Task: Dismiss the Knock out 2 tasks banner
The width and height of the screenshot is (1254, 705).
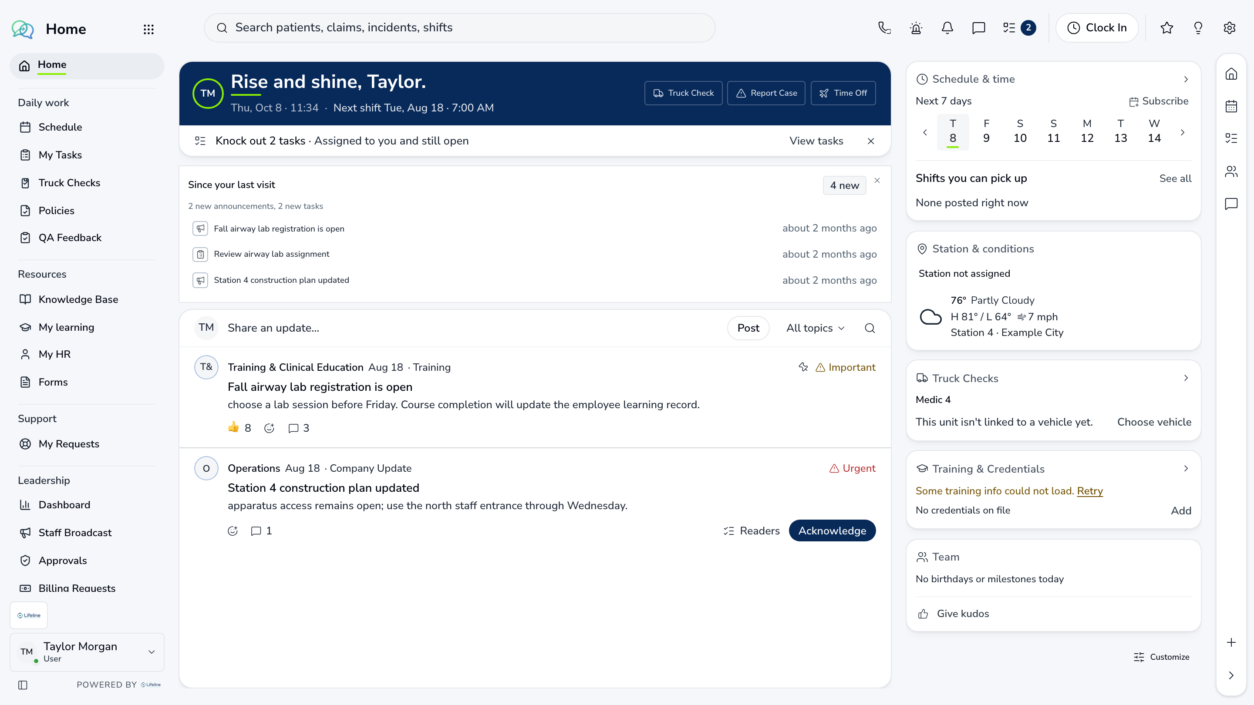Action: coord(871,141)
